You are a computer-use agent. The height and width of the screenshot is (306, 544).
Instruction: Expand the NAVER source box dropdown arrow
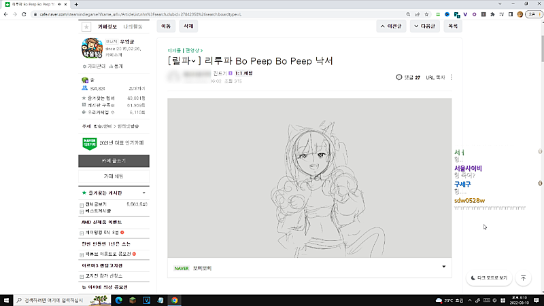[x=443, y=267]
